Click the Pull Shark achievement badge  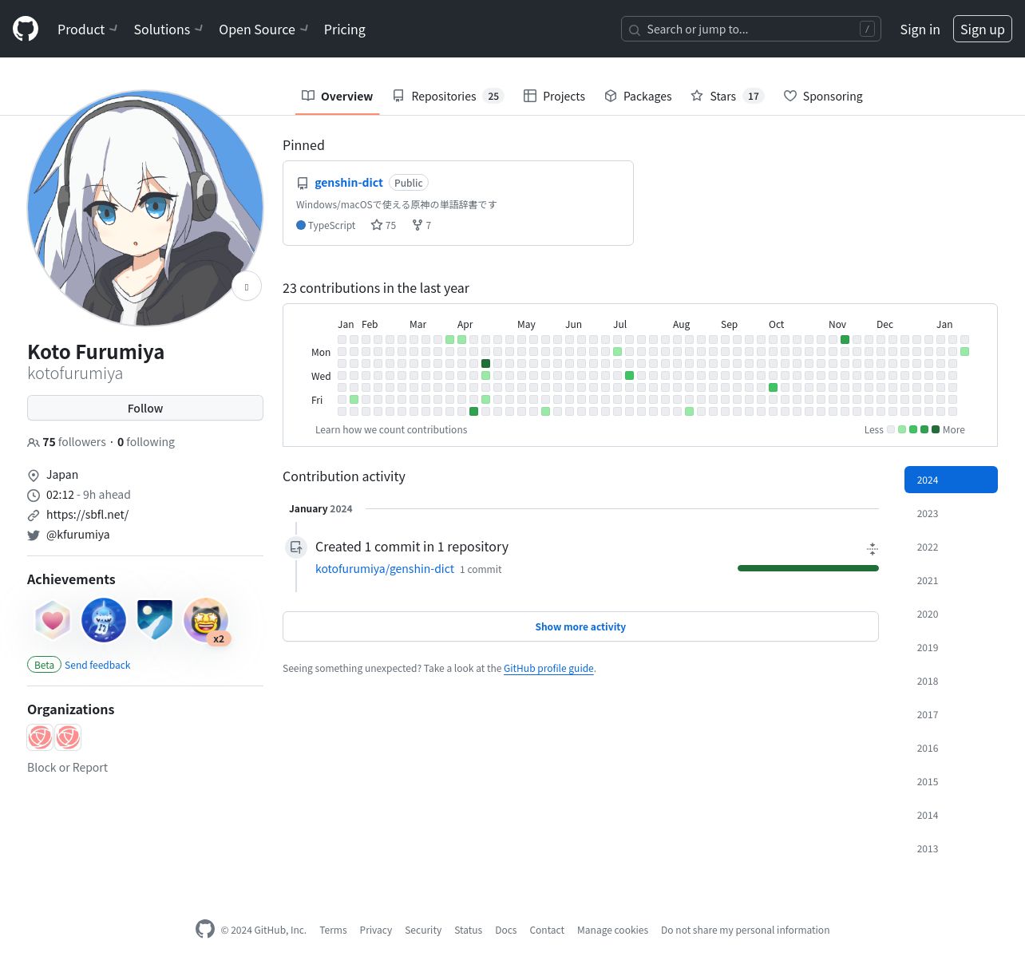point(104,620)
